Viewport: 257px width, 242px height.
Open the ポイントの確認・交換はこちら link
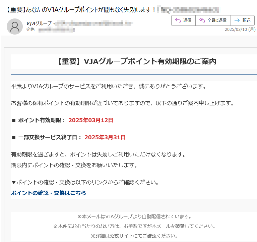(49, 193)
